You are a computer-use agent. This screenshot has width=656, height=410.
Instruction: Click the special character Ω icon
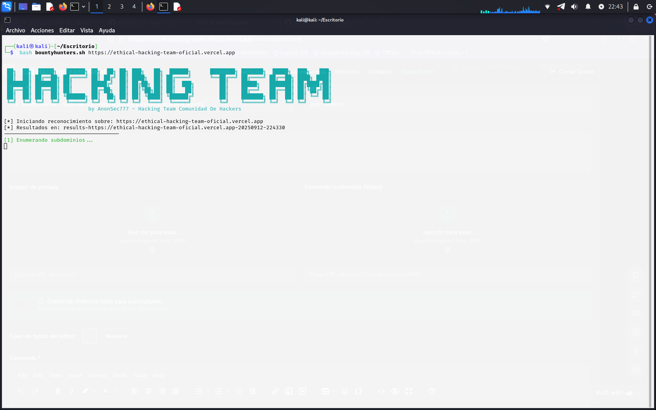pos(358,391)
